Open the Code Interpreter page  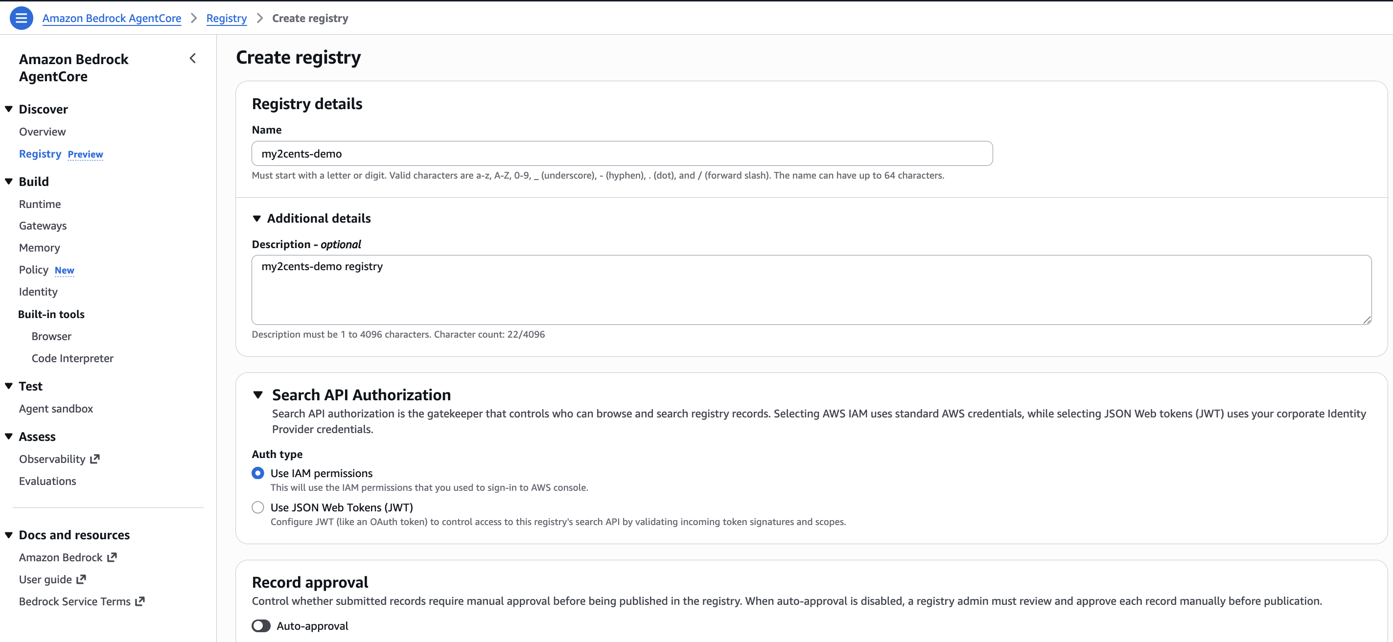pos(72,358)
